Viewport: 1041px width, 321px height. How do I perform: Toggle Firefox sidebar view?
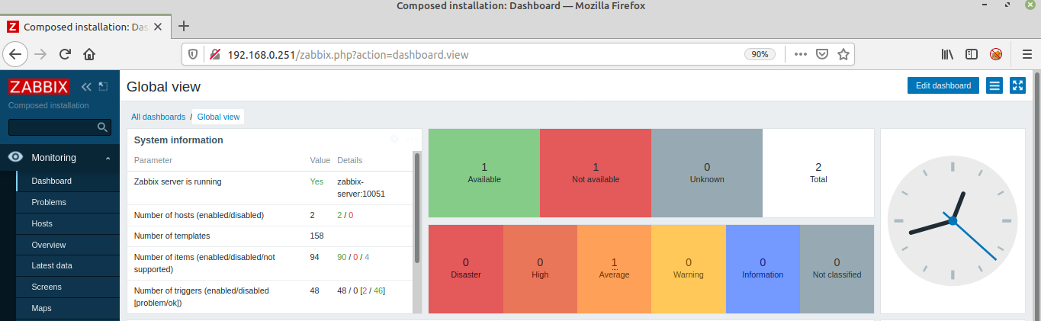(972, 54)
